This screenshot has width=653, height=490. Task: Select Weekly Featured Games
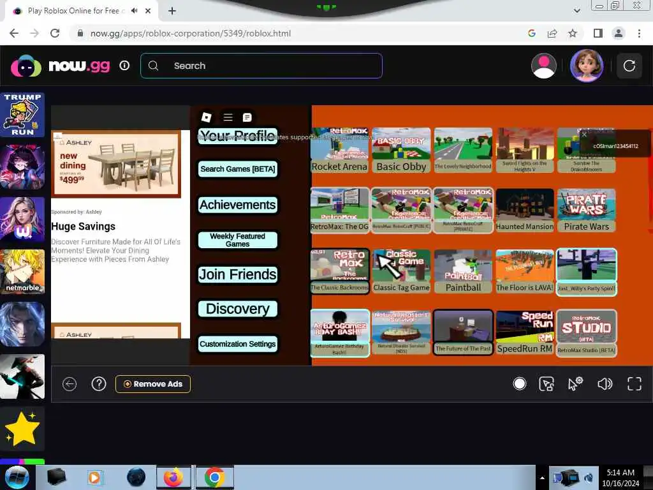click(x=237, y=240)
